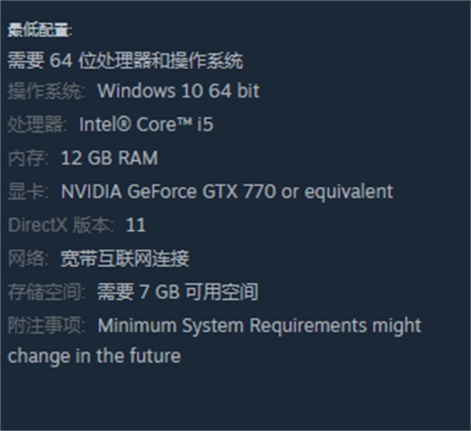Click the 网络 label

point(28,258)
